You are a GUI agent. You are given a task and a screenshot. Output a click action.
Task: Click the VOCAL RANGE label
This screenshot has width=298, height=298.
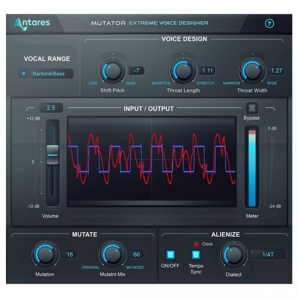[47, 59]
